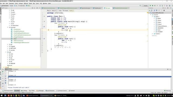Rerun program in Run panel
The image size is (173, 97).
(x=3, y=72)
